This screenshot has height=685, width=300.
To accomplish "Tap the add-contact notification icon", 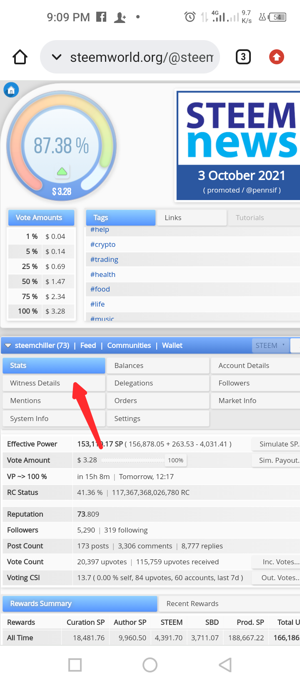I will coord(120,17).
